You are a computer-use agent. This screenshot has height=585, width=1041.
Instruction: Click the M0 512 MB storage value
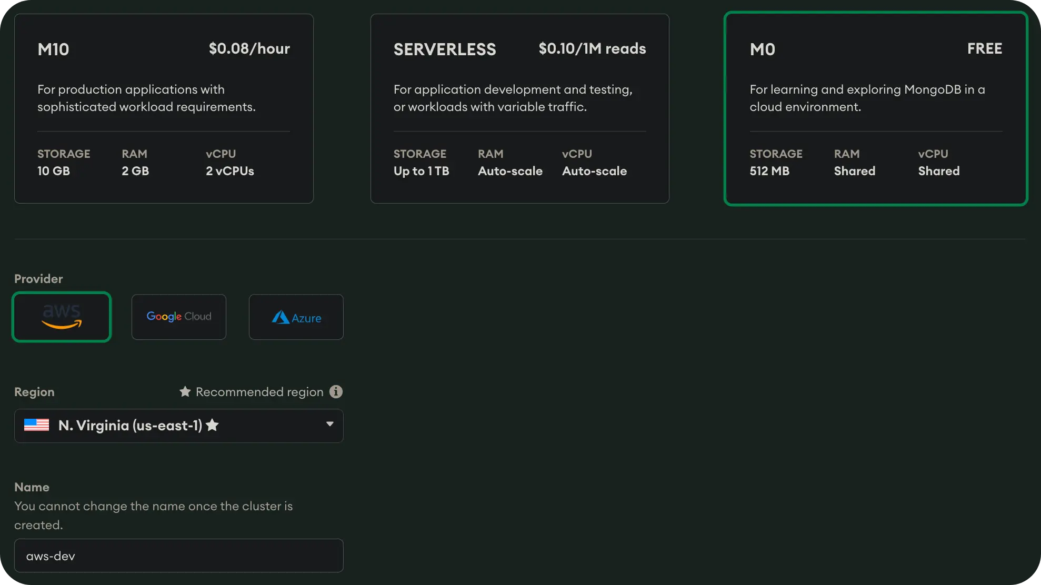[769, 171]
